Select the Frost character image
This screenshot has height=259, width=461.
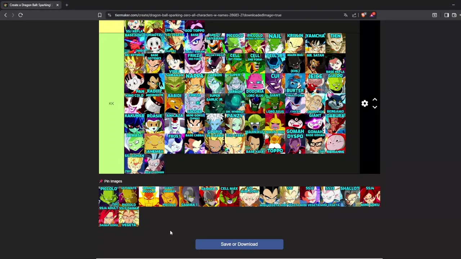pos(175,144)
